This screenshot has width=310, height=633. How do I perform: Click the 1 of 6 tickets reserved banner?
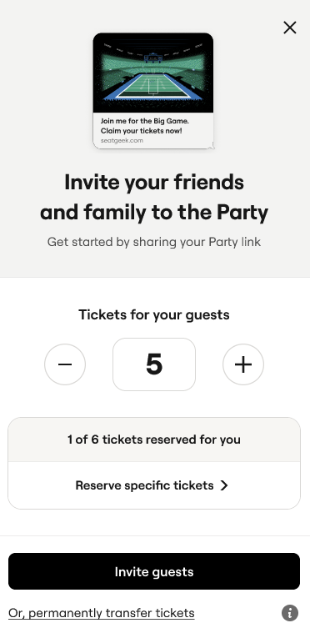click(x=154, y=440)
